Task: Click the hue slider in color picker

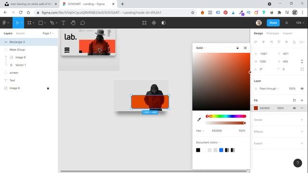Action: coord(226,116)
